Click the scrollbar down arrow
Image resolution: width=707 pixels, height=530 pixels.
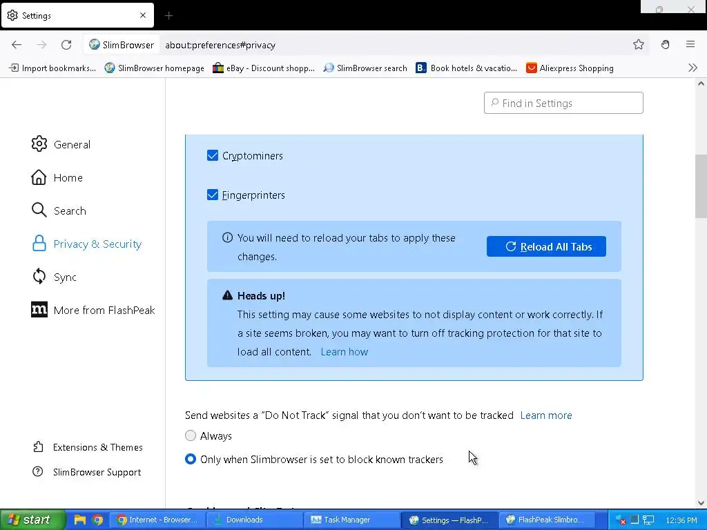701,503
